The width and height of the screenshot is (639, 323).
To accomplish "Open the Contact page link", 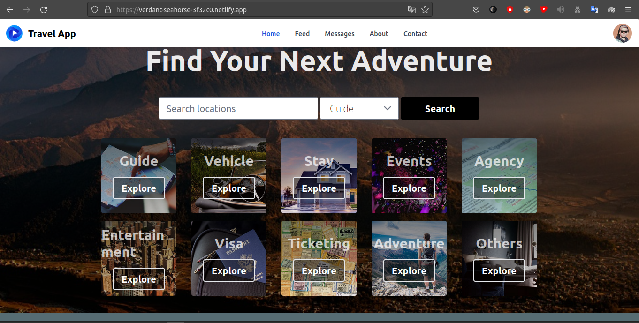I will 415,34.
